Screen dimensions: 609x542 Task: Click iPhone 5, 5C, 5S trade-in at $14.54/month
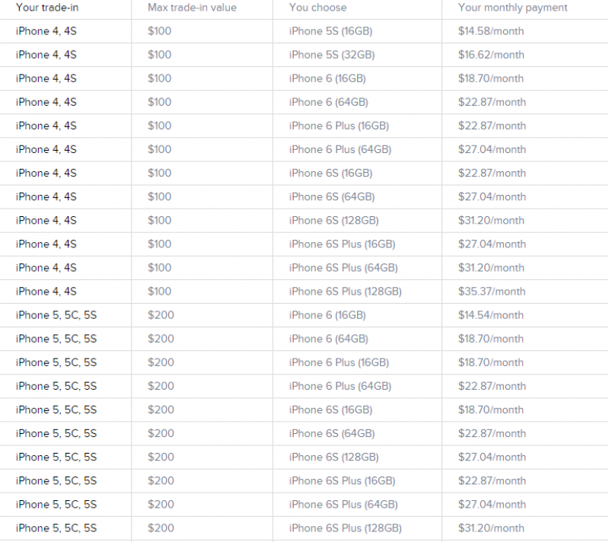pos(56,315)
